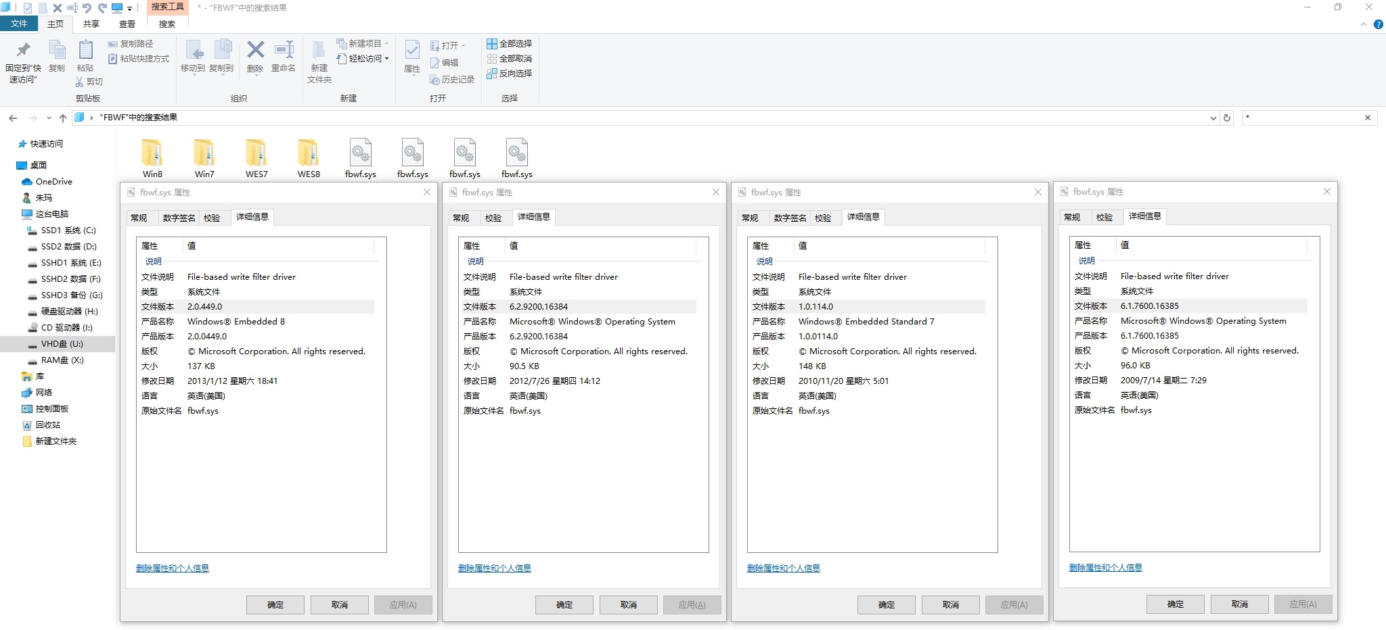Open the 打开 open dropdown

(x=448, y=46)
